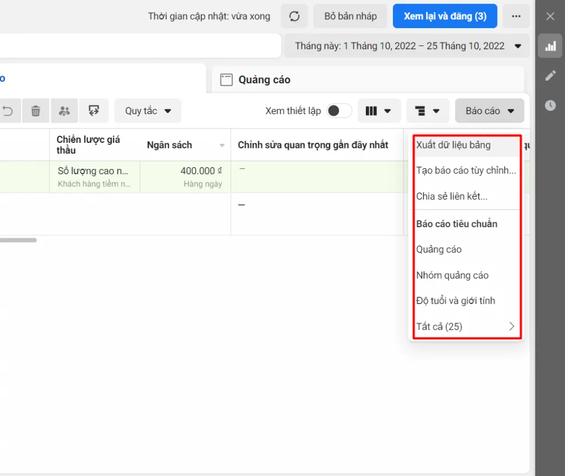Select Xuất dữ liệu bảng
The width and height of the screenshot is (565, 476).
[466, 145]
